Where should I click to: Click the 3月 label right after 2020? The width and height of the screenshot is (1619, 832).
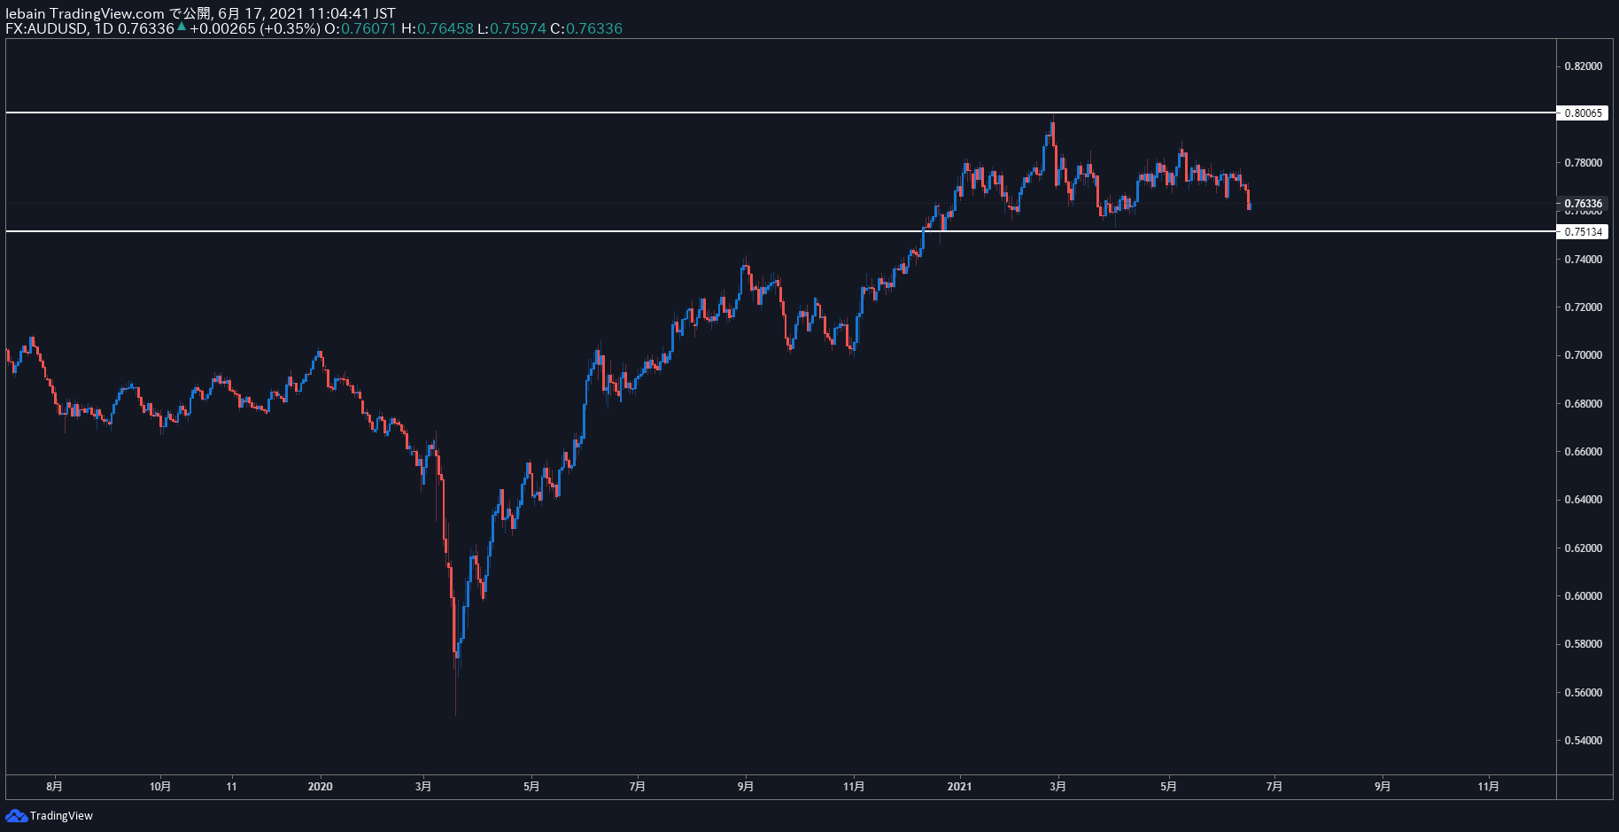[x=423, y=786]
